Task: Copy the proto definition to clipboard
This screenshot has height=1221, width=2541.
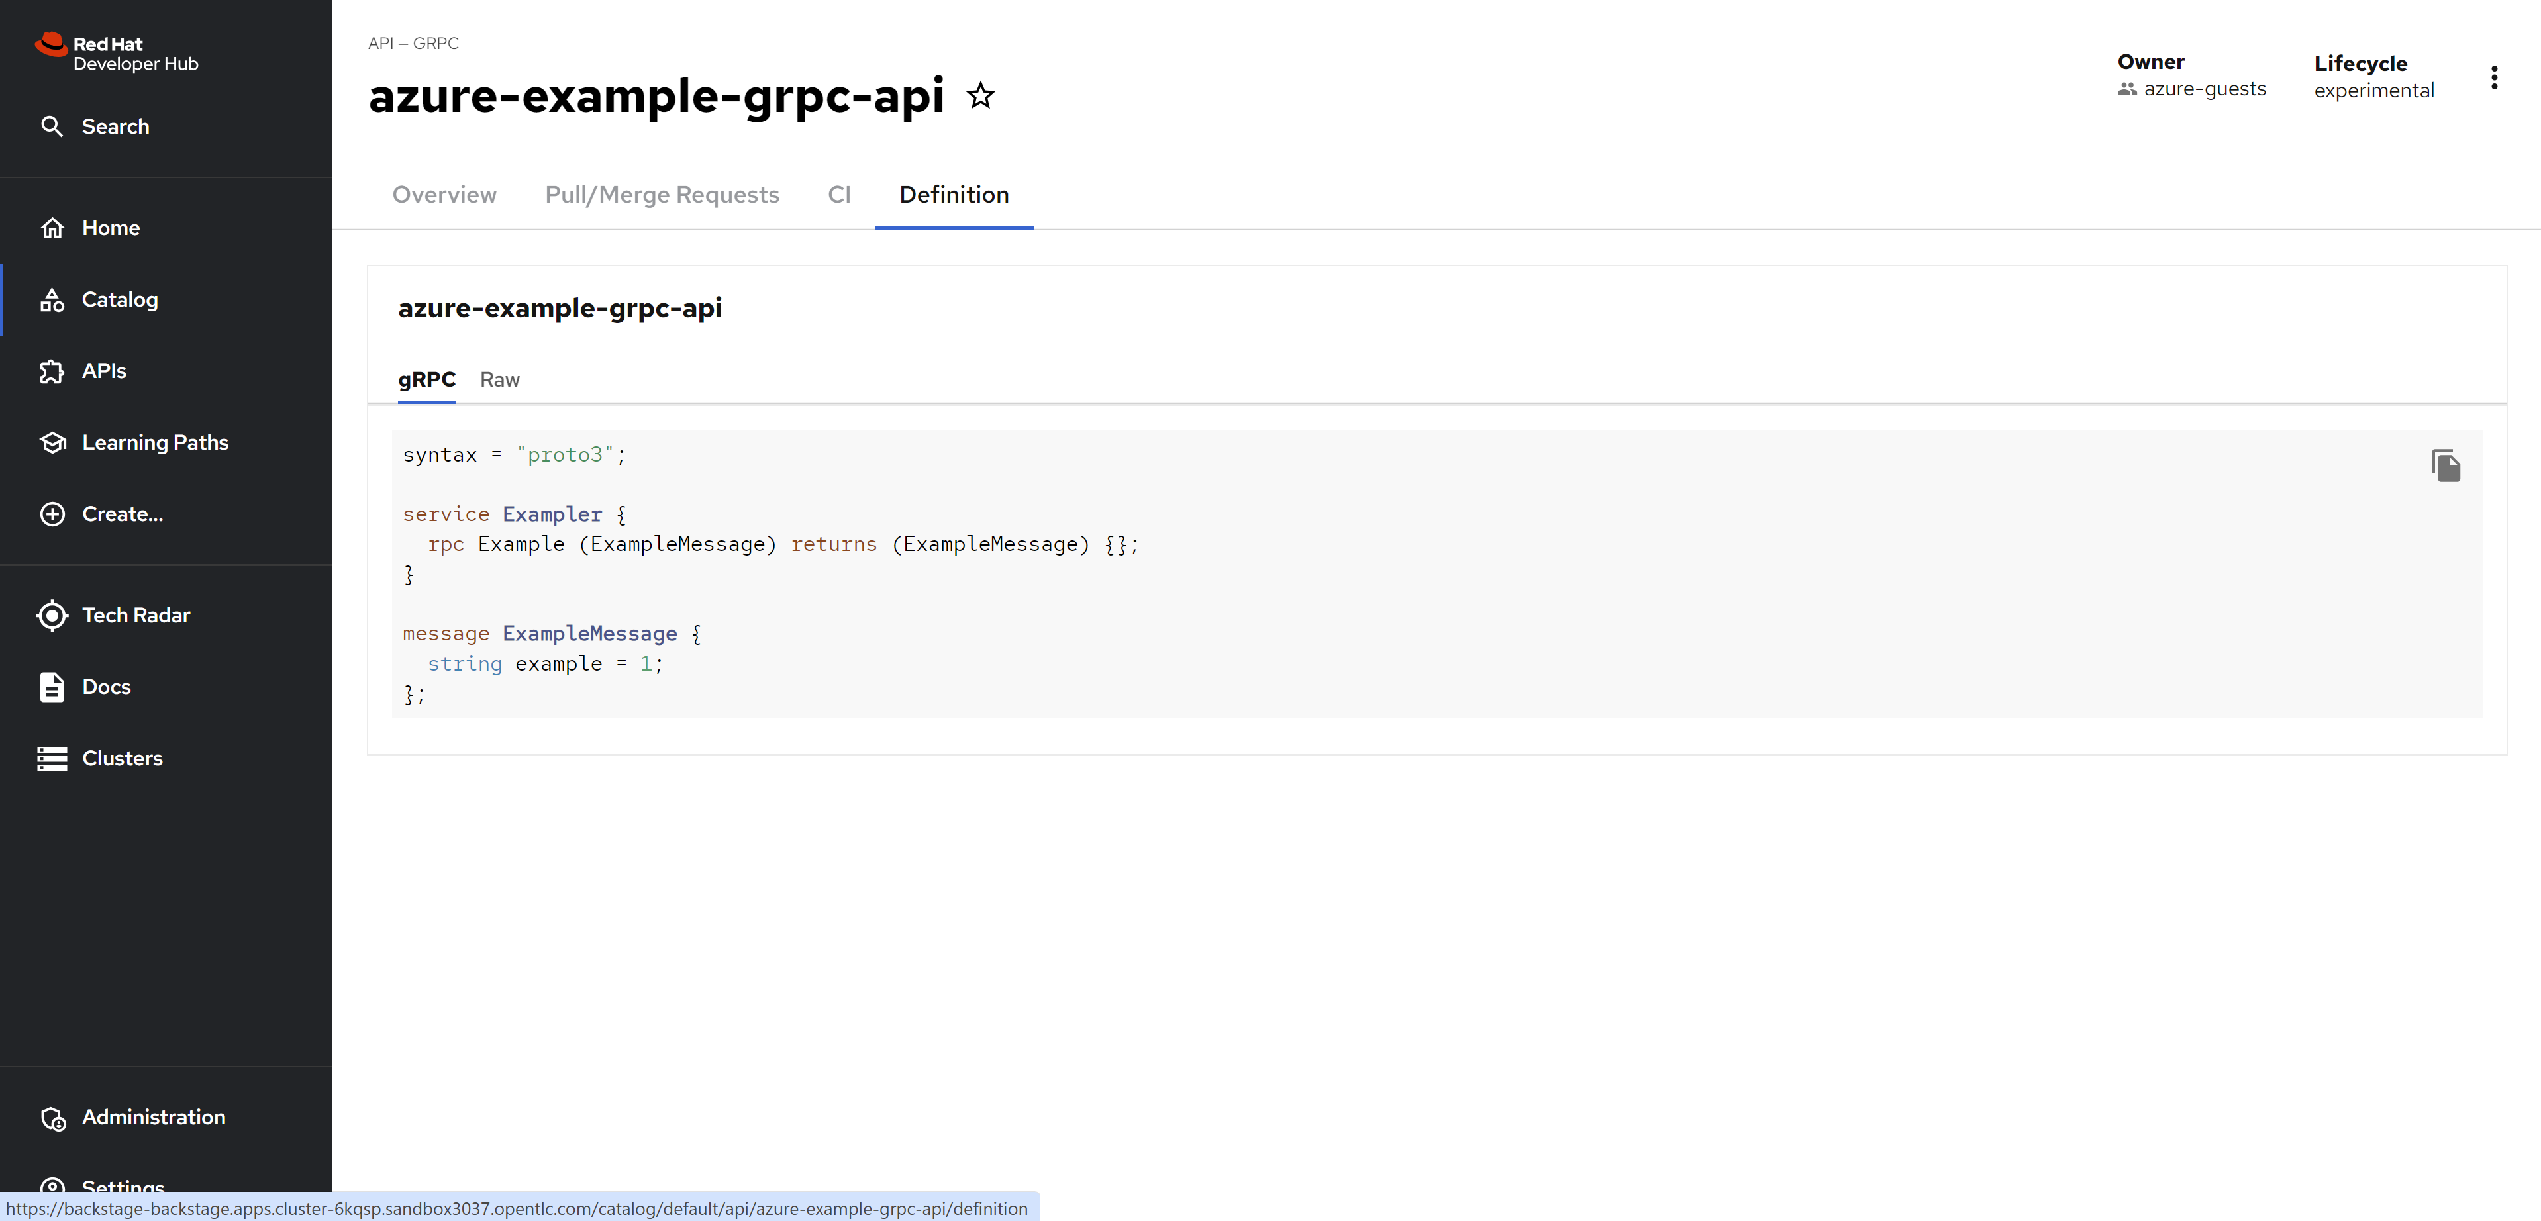Action: (x=2446, y=465)
